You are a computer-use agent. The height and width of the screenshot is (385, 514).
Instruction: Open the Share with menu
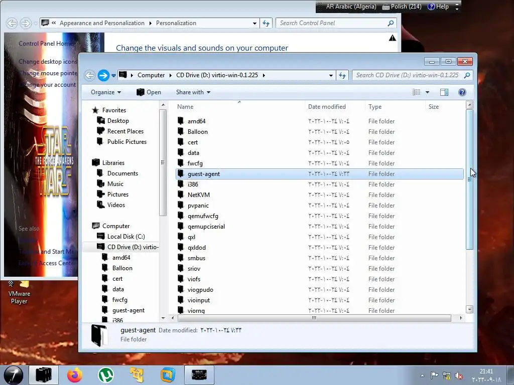point(193,92)
